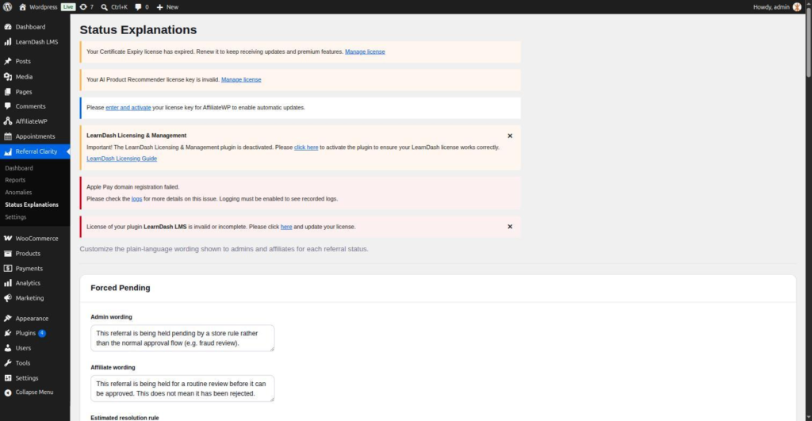The image size is (812, 421).
Task: Click the Appointments calendar icon
Action: (x=8, y=136)
